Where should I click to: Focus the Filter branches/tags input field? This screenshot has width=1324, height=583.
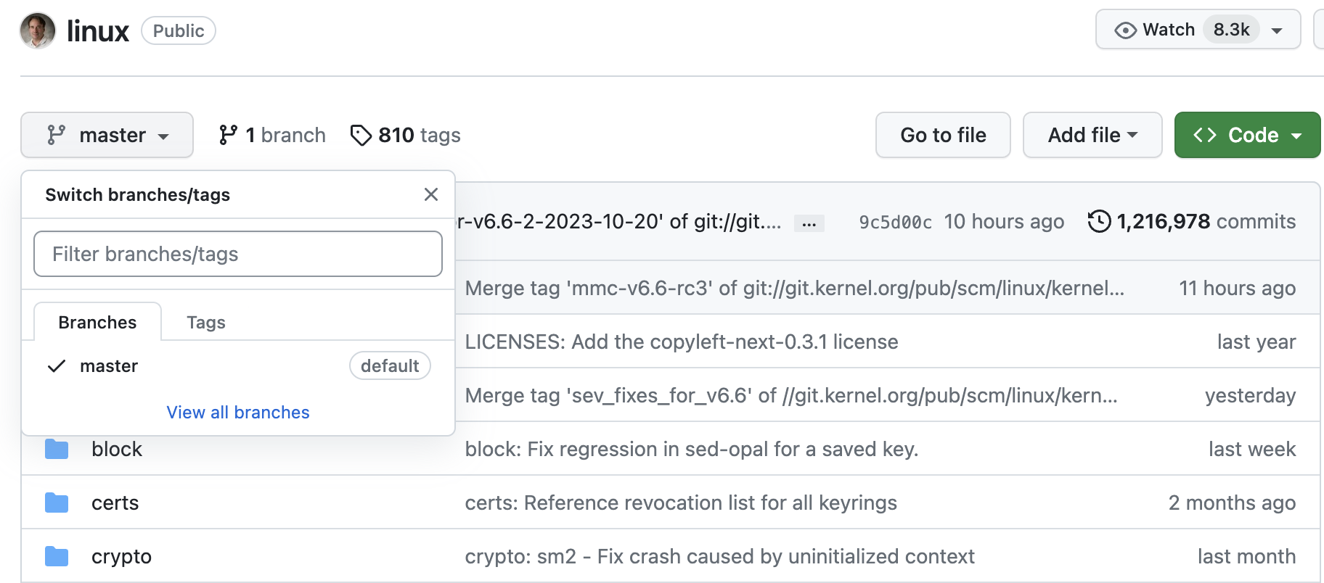point(238,254)
